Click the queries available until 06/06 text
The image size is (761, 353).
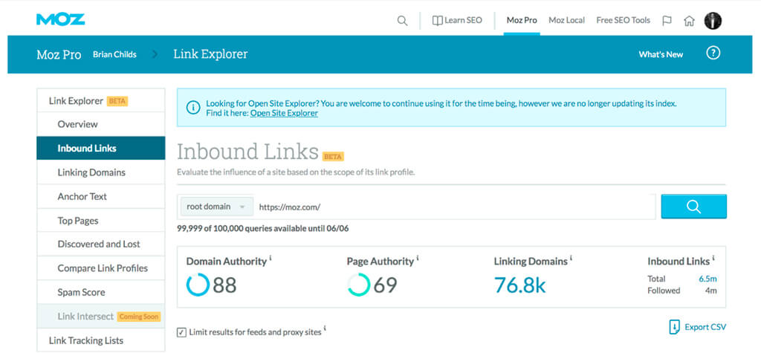click(x=262, y=229)
